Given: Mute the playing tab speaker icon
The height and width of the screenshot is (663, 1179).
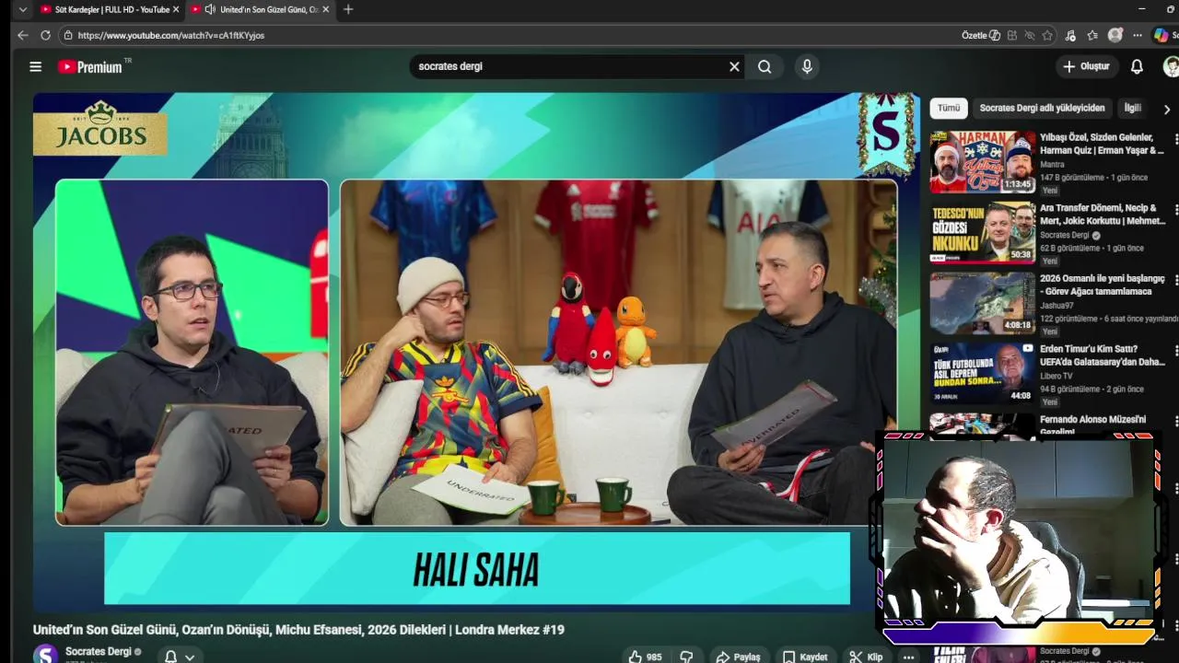Looking at the screenshot, I should pos(210,9).
